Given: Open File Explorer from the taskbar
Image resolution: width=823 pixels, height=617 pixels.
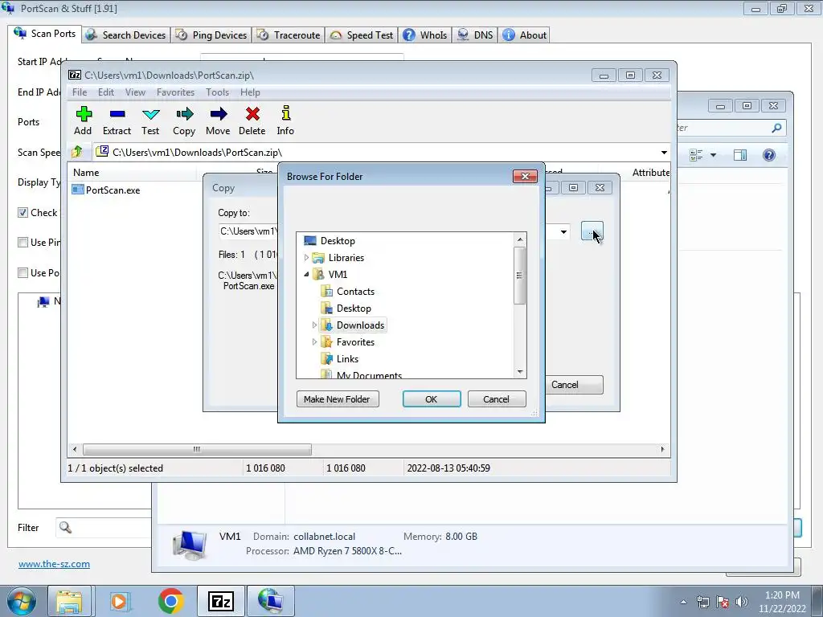Looking at the screenshot, I should (x=69, y=601).
